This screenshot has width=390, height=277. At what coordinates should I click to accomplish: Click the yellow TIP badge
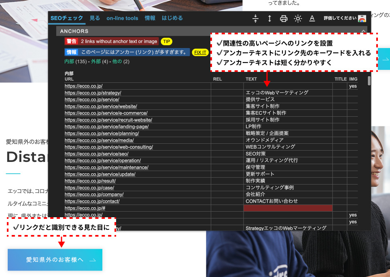(x=166, y=42)
